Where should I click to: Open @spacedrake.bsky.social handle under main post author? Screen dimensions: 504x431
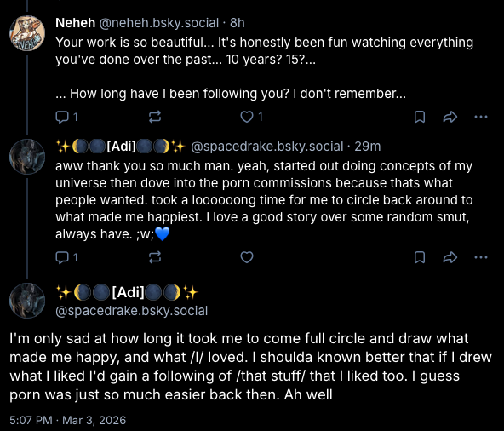pyautogui.click(x=132, y=311)
